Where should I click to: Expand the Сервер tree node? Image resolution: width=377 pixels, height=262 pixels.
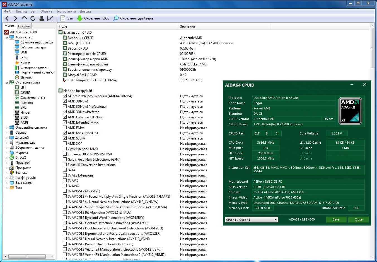[x=7, y=133]
